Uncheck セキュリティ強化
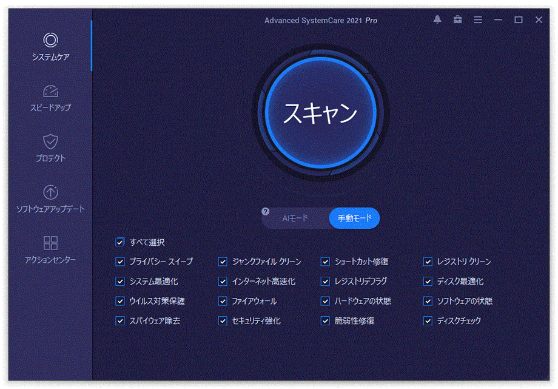 click(x=223, y=320)
